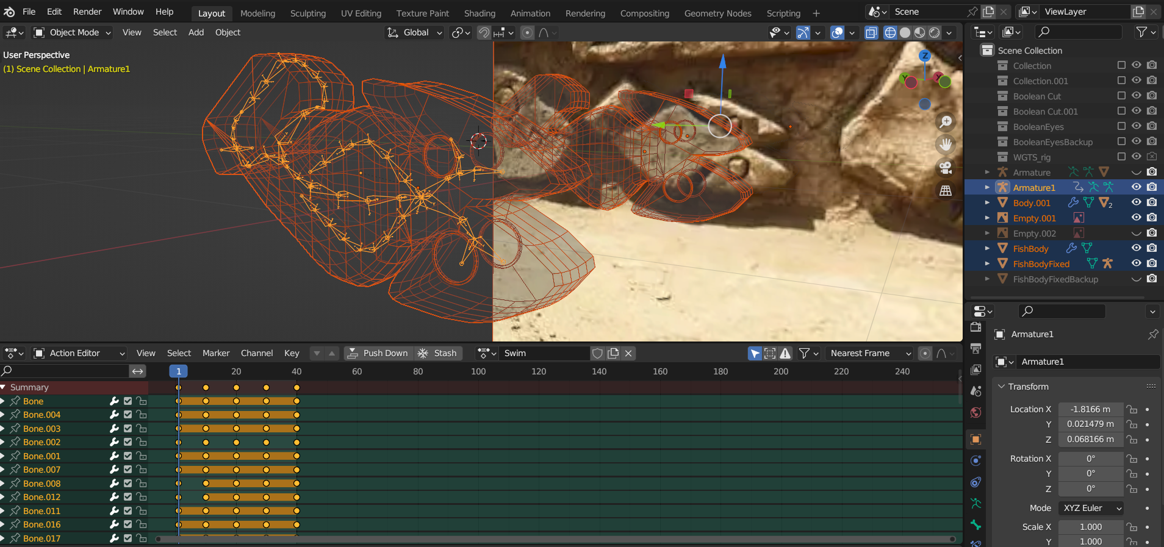Screen dimensions: 1164x547
Task: Switch perspective/orthographic with the grid icon
Action: tap(946, 191)
